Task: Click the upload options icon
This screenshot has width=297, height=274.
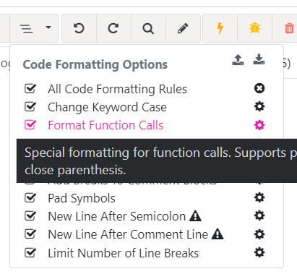Action: tap(238, 60)
